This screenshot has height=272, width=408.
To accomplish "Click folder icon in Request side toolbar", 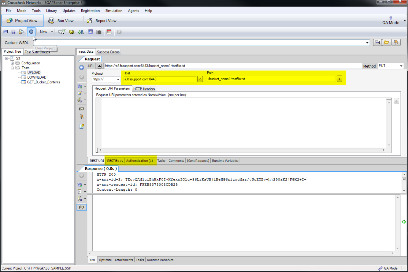I will point(80,86).
